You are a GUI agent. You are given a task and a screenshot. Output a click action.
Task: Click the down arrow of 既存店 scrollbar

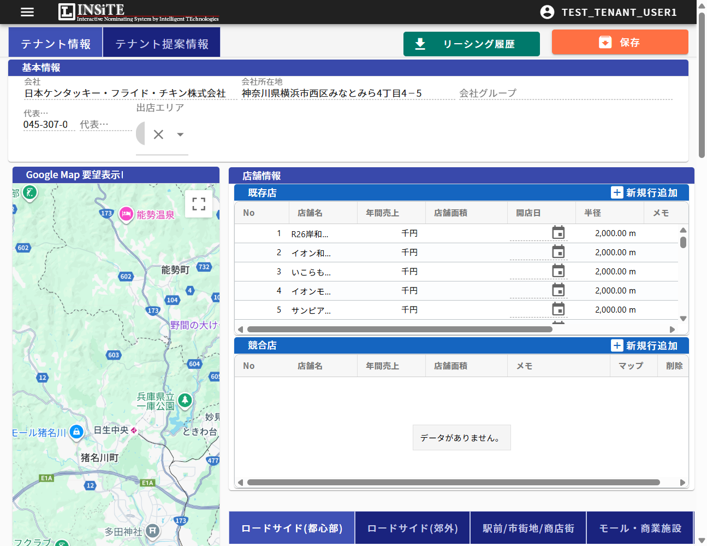[682, 319]
